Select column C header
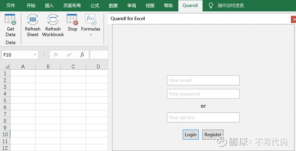This screenshot has width=296, height=151. click(73, 67)
